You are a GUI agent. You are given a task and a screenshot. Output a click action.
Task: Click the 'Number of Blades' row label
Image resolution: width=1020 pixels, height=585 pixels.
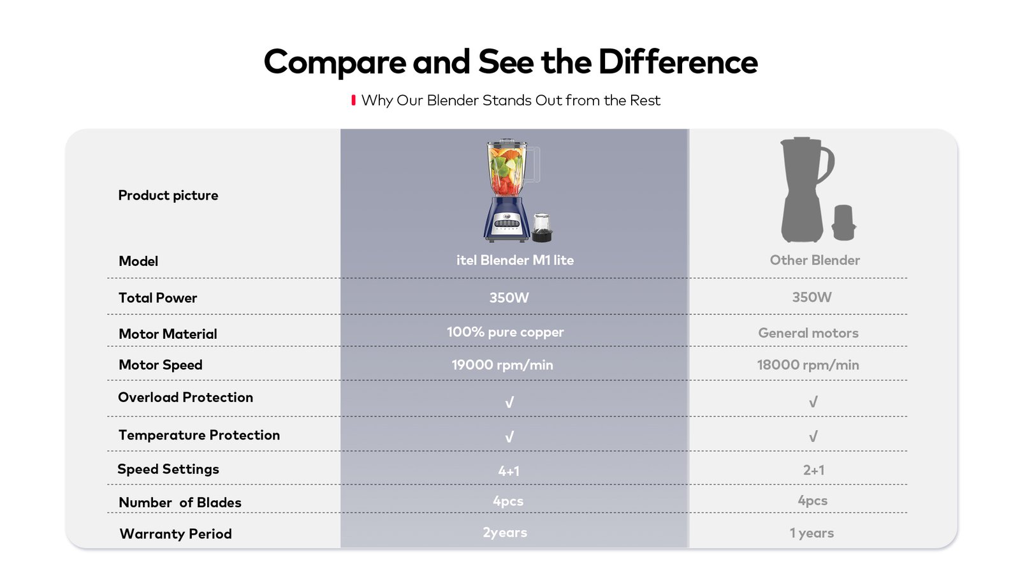coord(180,503)
